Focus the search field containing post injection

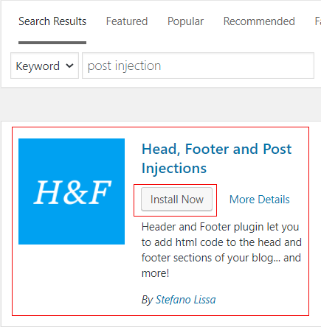click(x=198, y=66)
